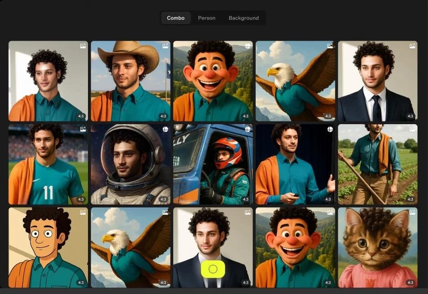Click the 4:3 badge on the cowboy hat thumbnail

(x=163, y=116)
